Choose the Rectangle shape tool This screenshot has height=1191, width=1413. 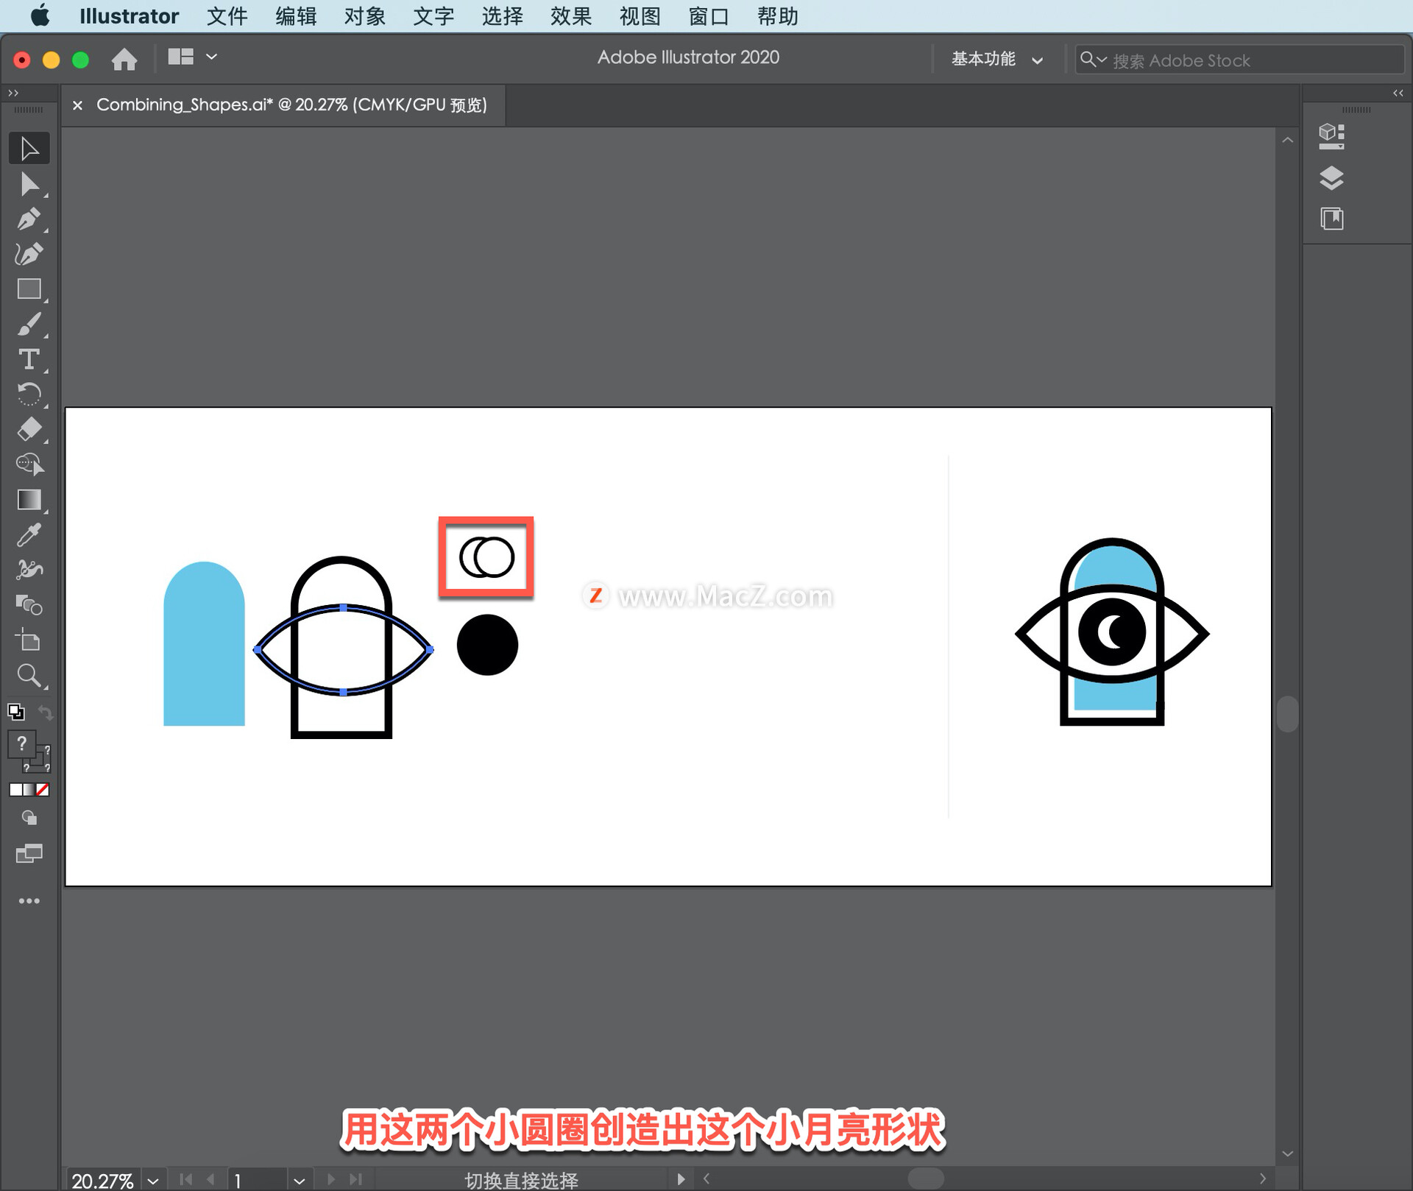pyautogui.click(x=29, y=289)
